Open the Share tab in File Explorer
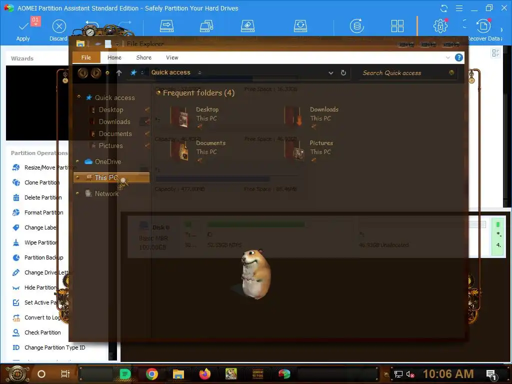 coord(143,57)
